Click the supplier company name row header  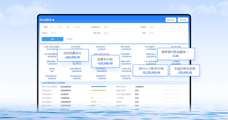pyautogui.click(x=54, y=83)
